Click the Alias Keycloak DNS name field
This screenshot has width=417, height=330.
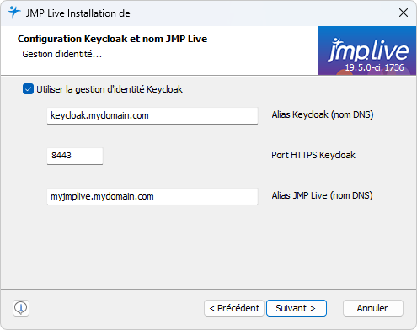coord(152,115)
